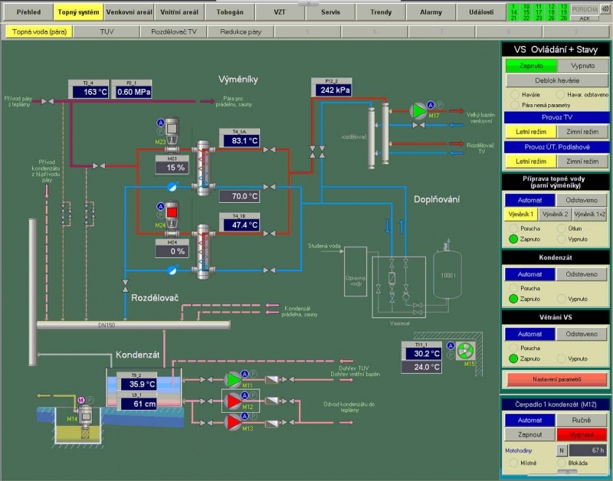This screenshot has height=481, width=613.
Task: Open the Tobogán tab
Action: pyautogui.click(x=230, y=12)
